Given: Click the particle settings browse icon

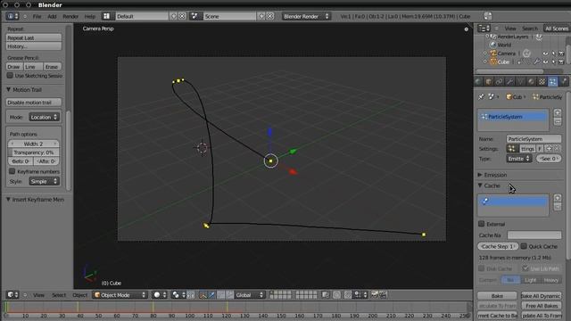Looking at the screenshot, I should (512, 149).
